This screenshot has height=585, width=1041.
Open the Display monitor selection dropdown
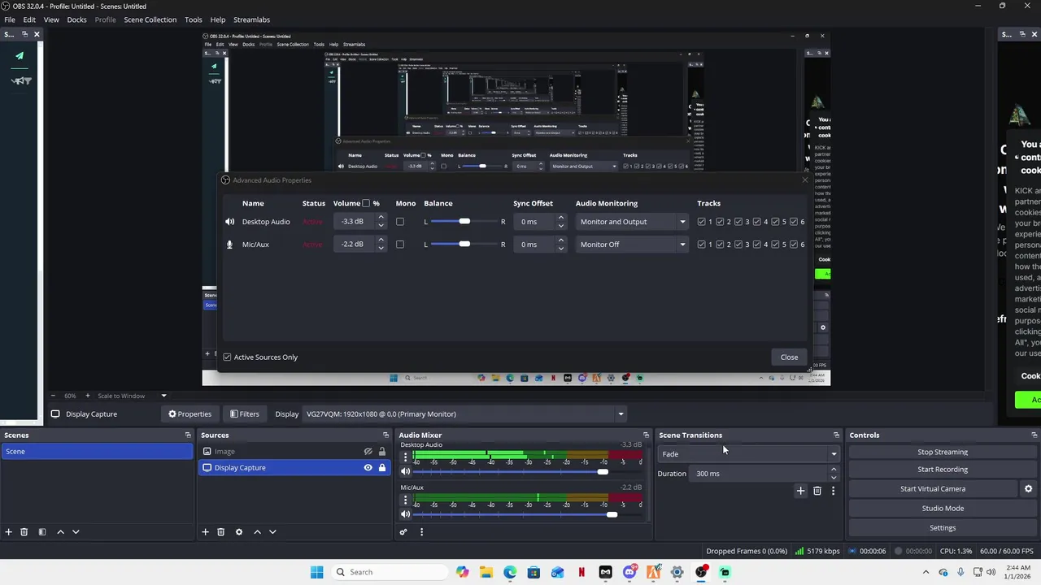pos(464,414)
